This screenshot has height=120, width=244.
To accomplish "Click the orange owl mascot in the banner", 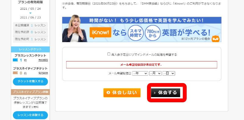I will (x=216, y=39).
